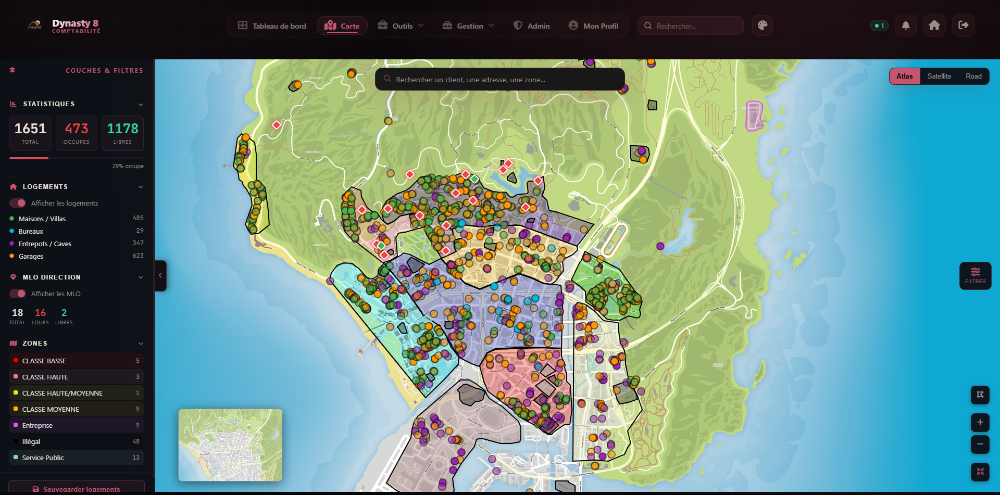Viewport: 1000px width, 495px height.
Task: Expand the Gestion dropdown menu
Action: [x=468, y=26]
